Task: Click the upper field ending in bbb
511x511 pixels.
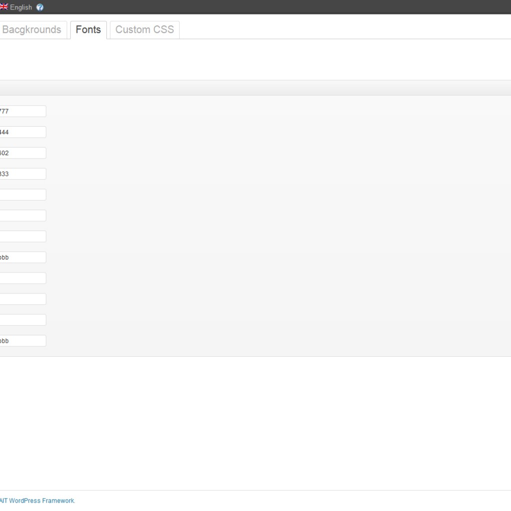Action: [22, 257]
